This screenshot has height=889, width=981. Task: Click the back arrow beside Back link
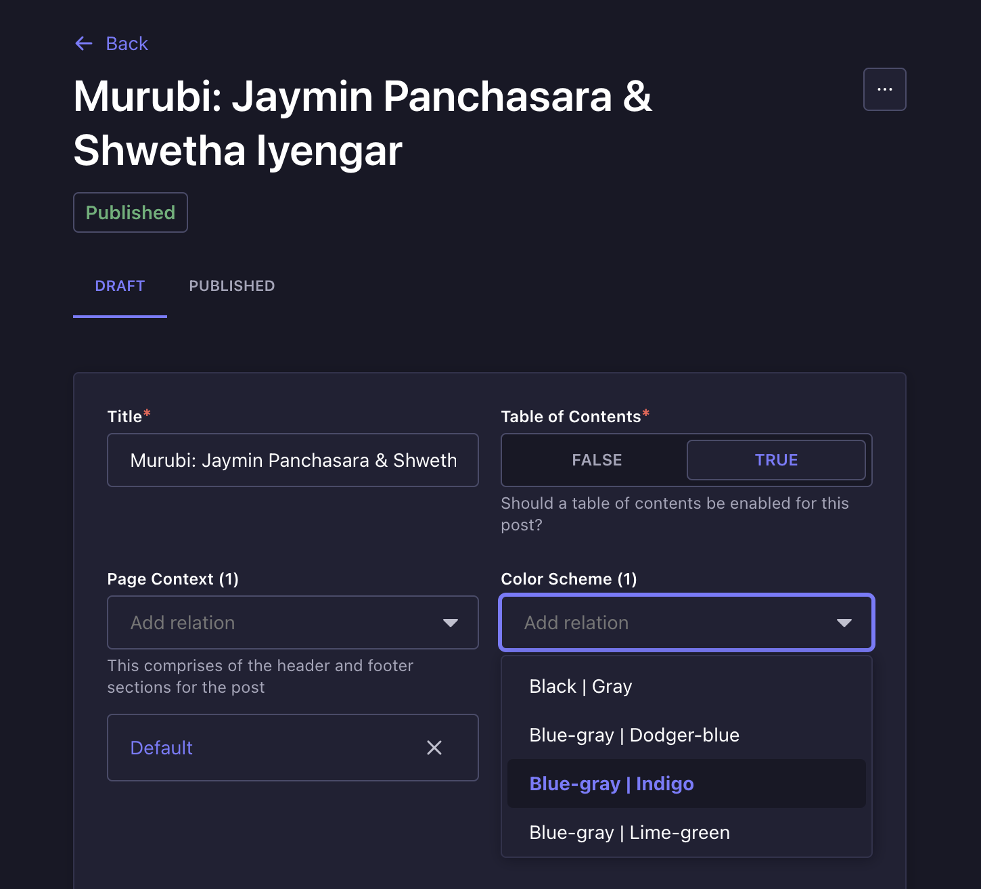pyautogui.click(x=83, y=43)
